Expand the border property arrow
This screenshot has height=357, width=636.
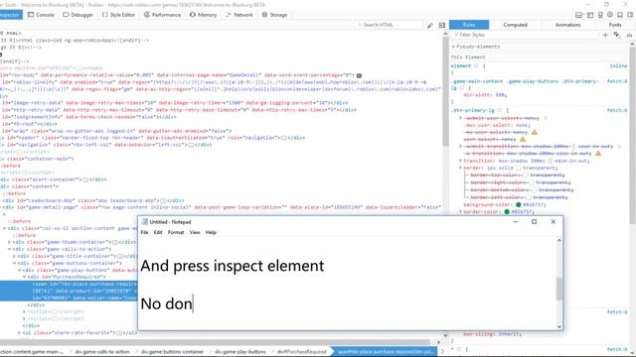(x=460, y=168)
